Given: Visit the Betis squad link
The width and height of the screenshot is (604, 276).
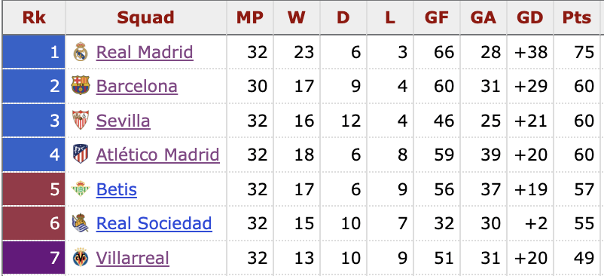Looking at the screenshot, I should tap(116, 189).
